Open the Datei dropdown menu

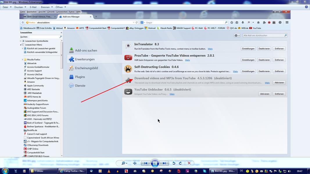pyautogui.click(x=7, y=7)
